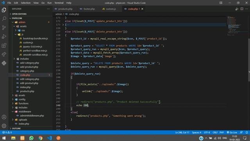Viewport: 250px width, 141px height.
Task: Close the code.php tab
Action: point(142,9)
